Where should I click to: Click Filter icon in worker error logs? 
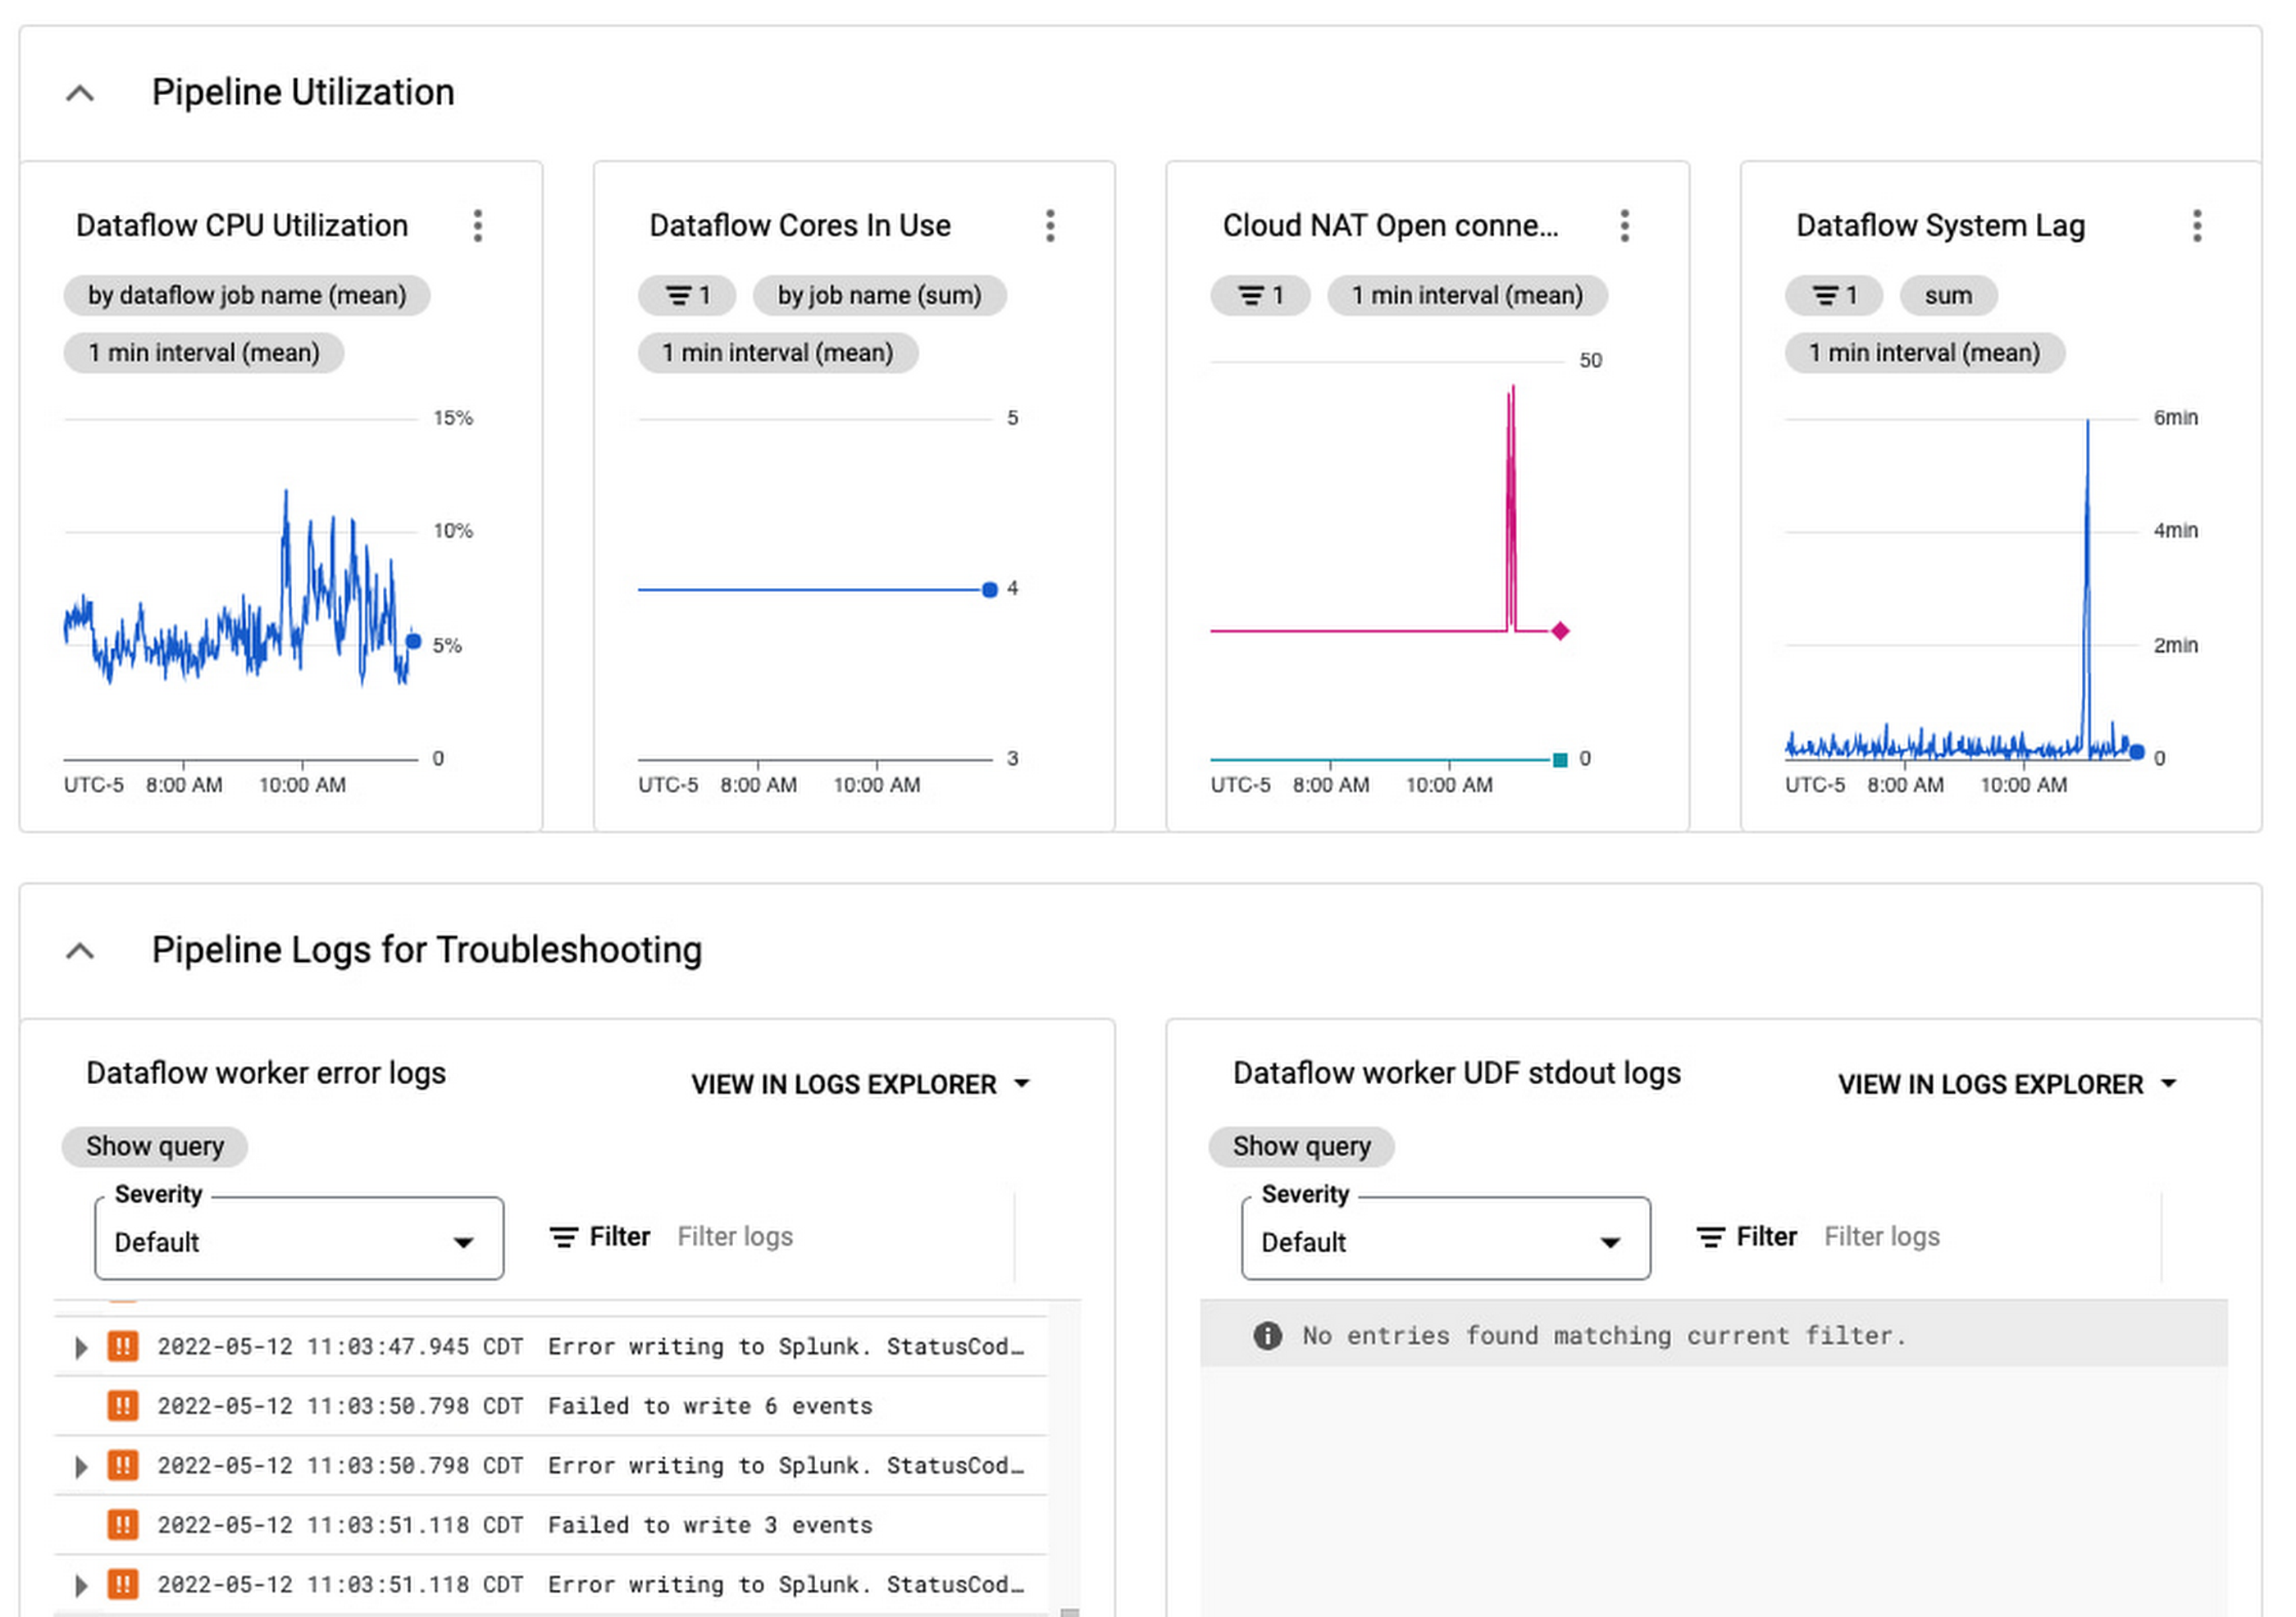[564, 1238]
